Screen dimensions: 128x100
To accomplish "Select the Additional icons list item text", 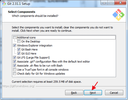I will click(26, 37).
